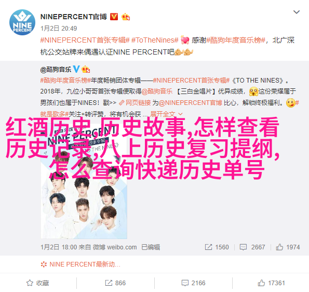Open the NINEPERCENT官博 account name

(x=74, y=17)
